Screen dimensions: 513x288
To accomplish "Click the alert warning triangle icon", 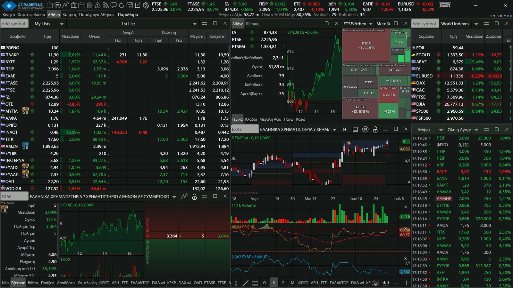I will coord(97,5).
